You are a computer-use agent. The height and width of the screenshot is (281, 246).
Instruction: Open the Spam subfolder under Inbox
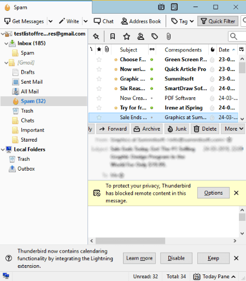pos(27,53)
